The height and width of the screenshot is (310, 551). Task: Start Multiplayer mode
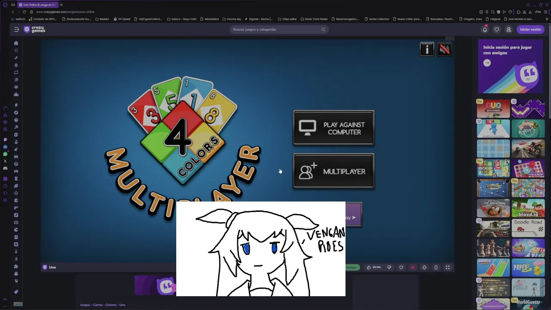(x=334, y=171)
